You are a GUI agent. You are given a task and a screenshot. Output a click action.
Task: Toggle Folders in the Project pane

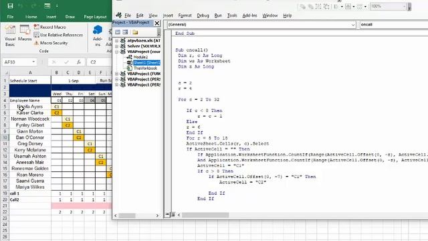[x=135, y=32]
